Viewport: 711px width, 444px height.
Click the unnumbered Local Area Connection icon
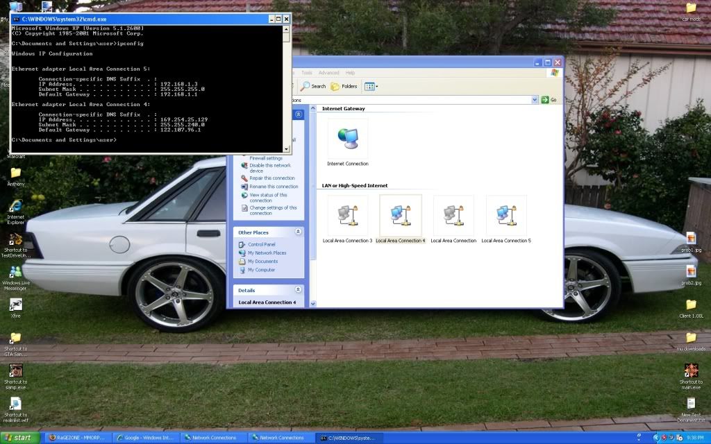tap(453, 216)
